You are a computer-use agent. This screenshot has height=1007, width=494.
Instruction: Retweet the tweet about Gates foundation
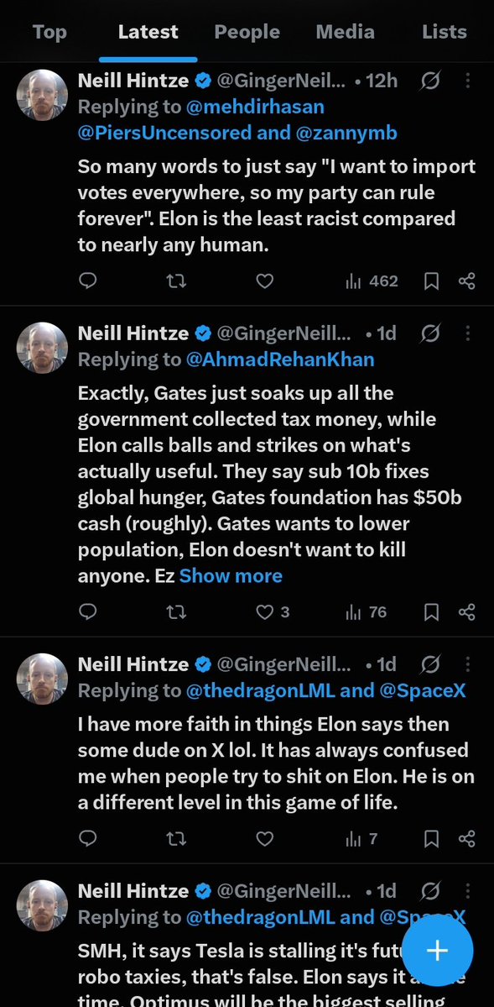(176, 612)
